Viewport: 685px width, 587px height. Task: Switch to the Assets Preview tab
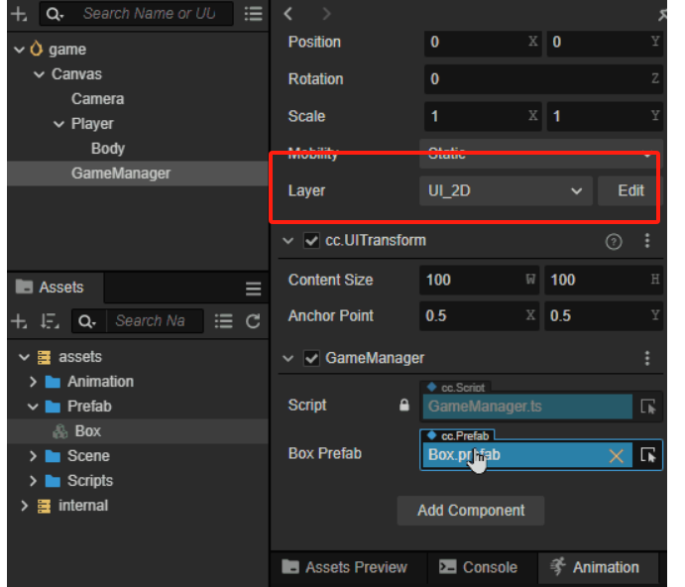coord(347,567)
